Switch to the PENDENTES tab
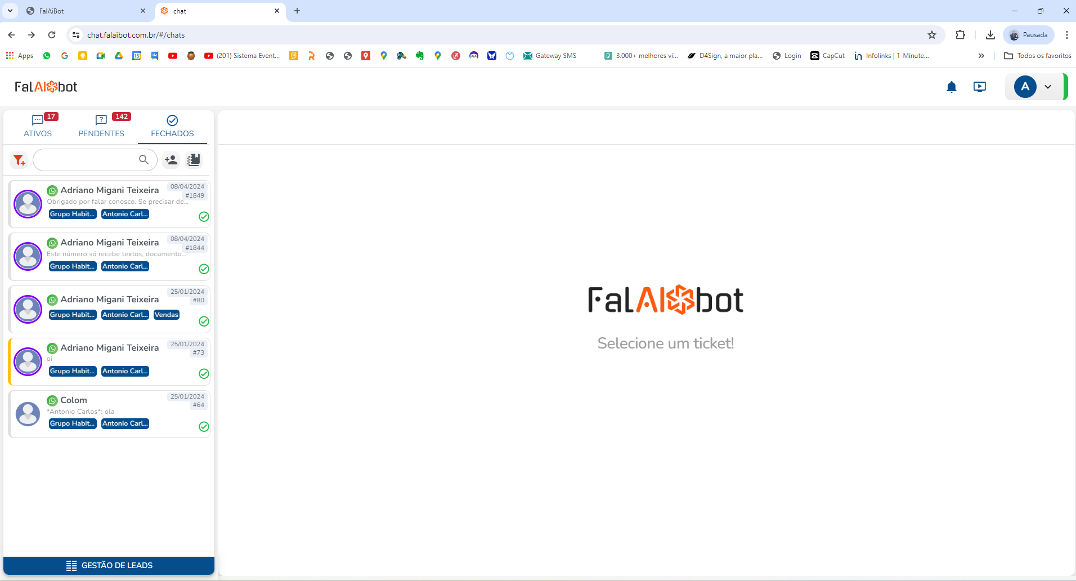Screen dimensions: 1076x581 pos(101,127)
